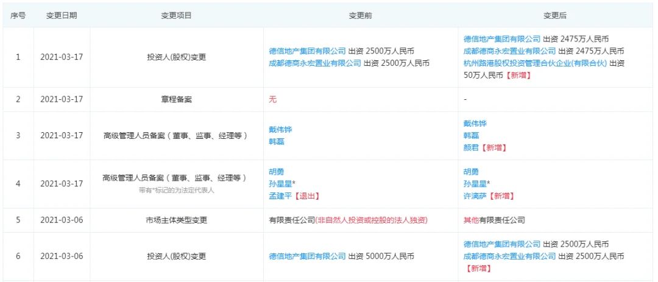The width and height of the screenshot is (658, 282).
Task: Open 杭州路港股权投资管理合伙企业(有限合伙) link
Action: click(535, 63)
